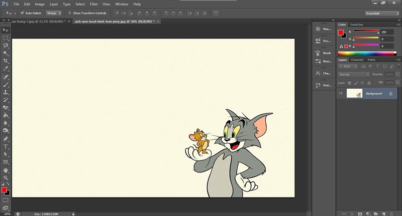Switch to the first document tab at 33.3%
The image size is (402, 216).
coord(39,22)
